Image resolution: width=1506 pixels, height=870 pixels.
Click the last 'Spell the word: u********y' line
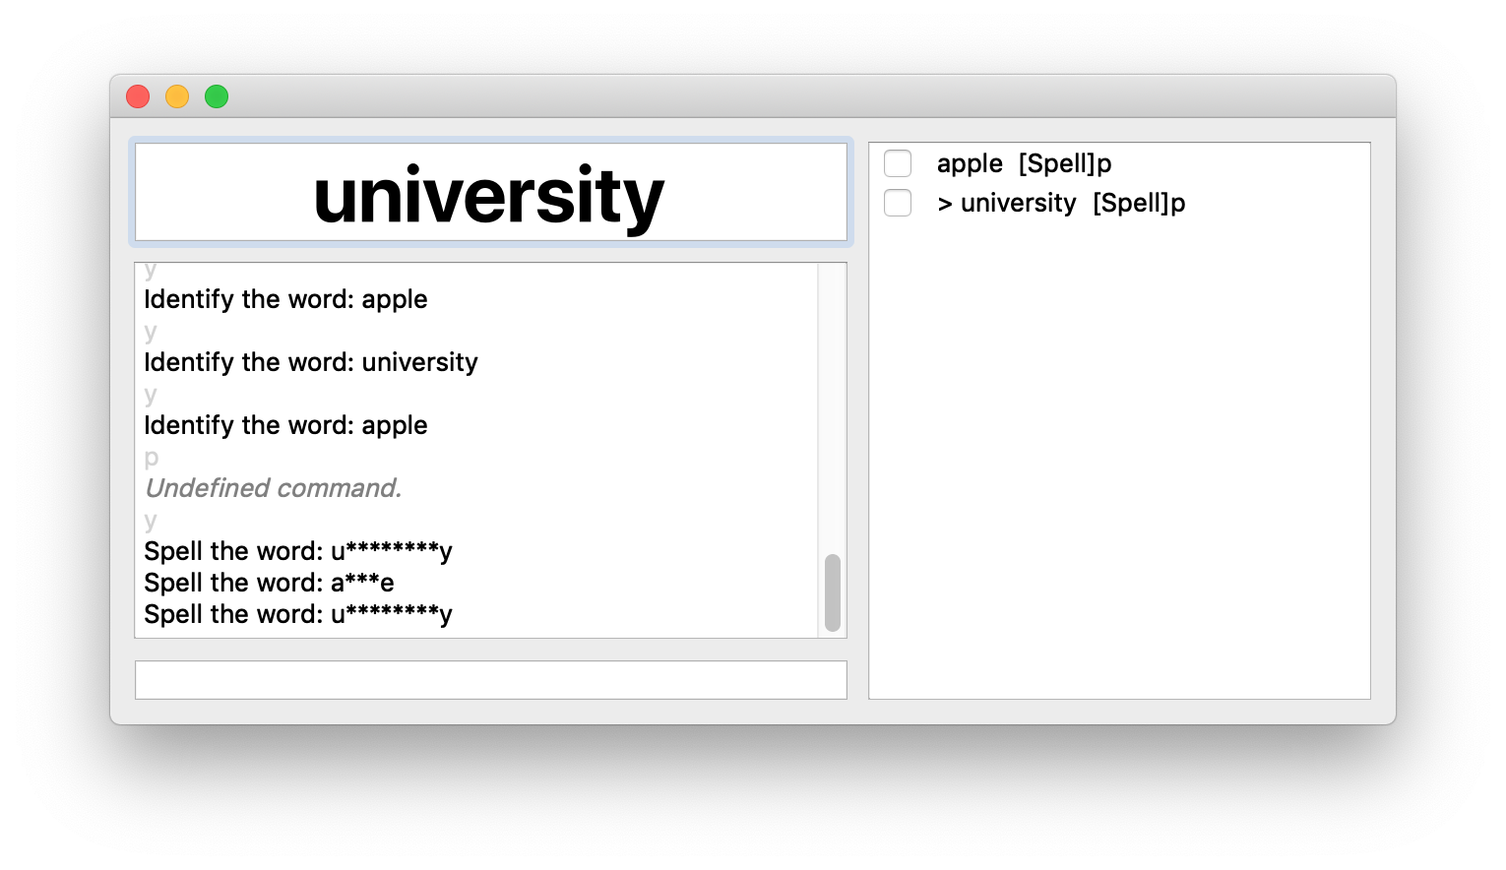298,614
